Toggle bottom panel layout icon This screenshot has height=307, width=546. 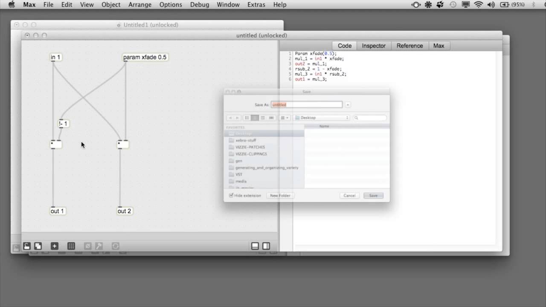pos(255,246)
